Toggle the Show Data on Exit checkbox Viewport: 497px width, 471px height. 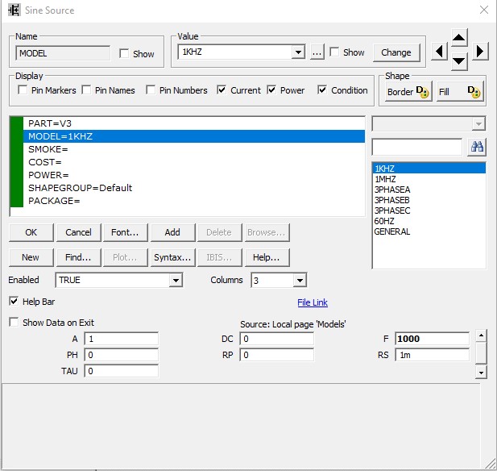14,323
